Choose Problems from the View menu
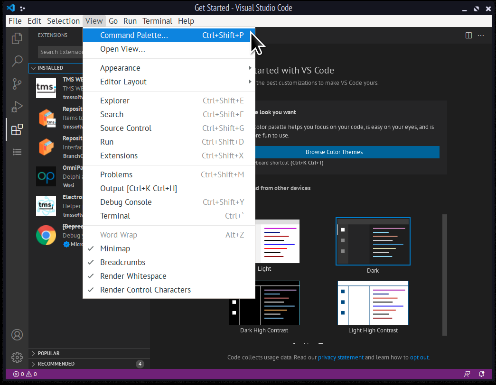496x385 pixels. coord(169,174)
